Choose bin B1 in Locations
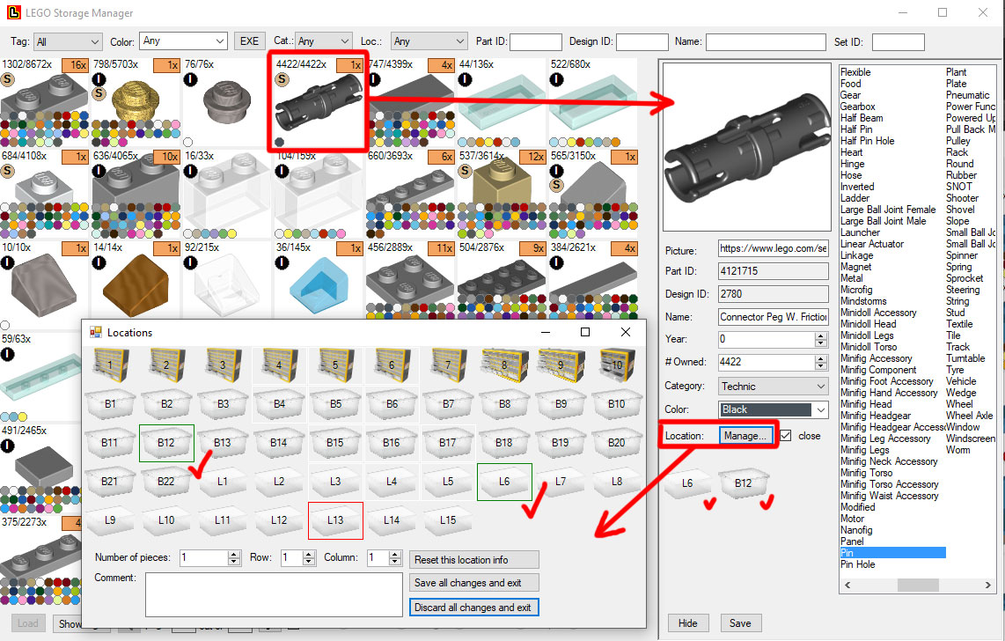The height and width of the screenshot is (641, 1005). point(110,404)
